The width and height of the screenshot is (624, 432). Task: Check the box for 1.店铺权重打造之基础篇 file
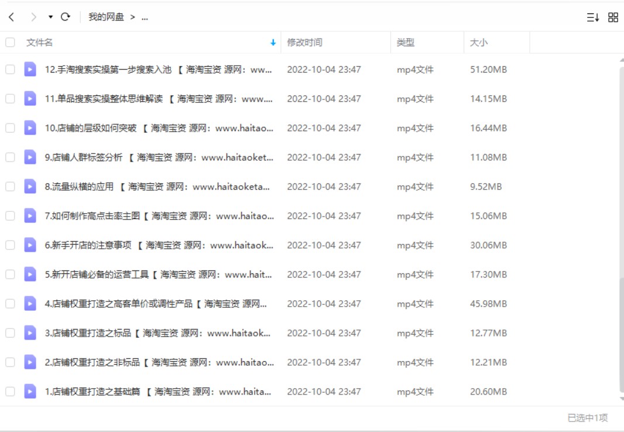click(x=10, y=392)
